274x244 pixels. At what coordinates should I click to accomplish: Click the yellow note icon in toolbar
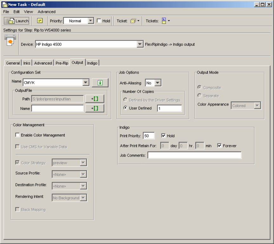[x=40, y=21]
